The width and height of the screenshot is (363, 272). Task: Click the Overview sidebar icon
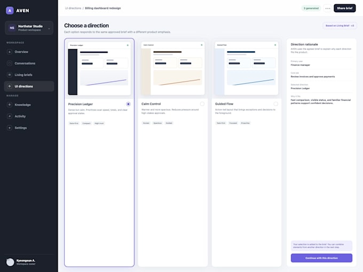click(x=10, y=52)
